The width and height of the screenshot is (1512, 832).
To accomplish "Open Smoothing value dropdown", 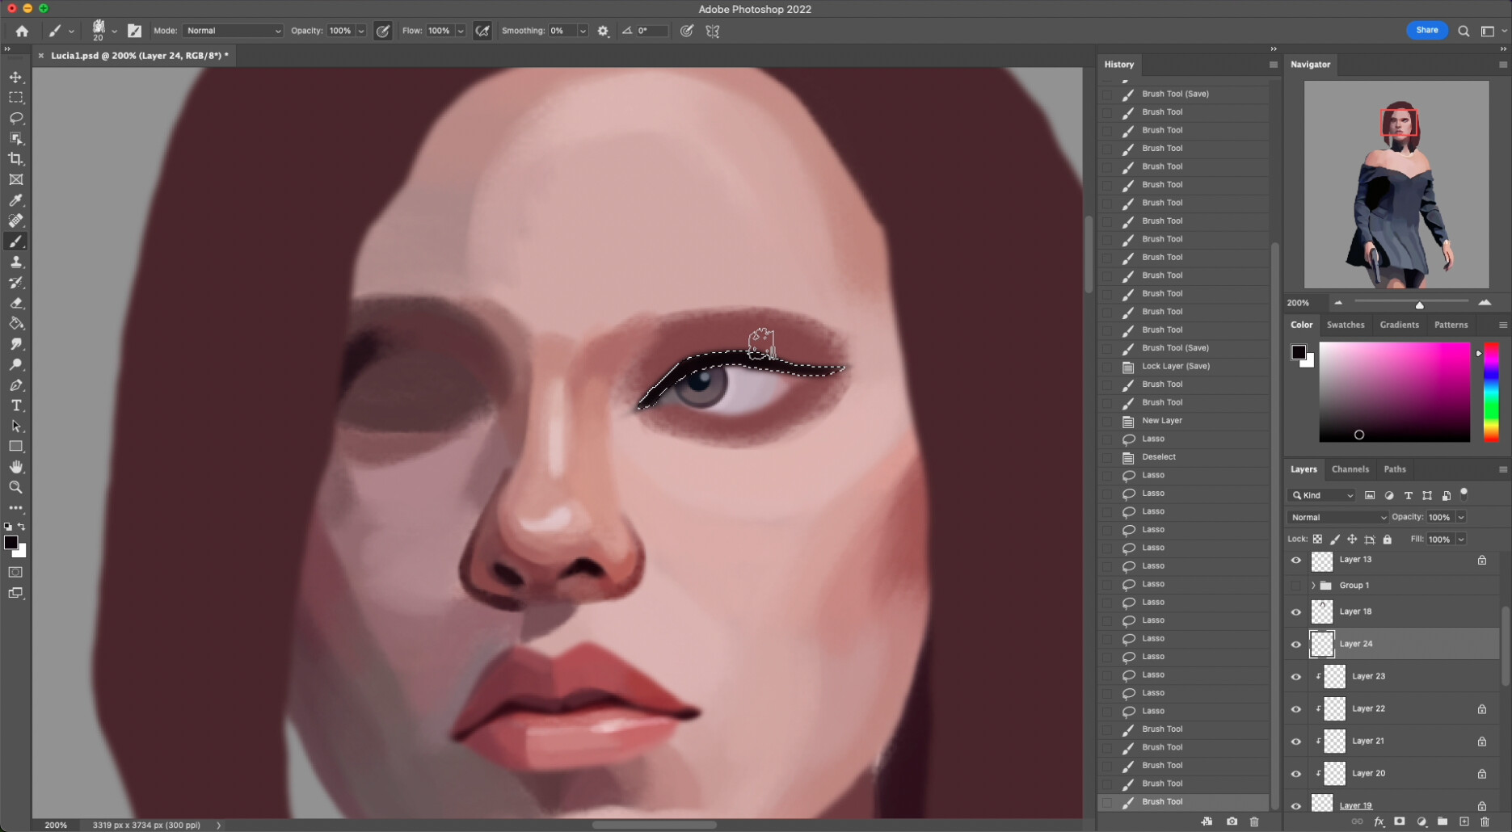I will click(x=582, y=31).
